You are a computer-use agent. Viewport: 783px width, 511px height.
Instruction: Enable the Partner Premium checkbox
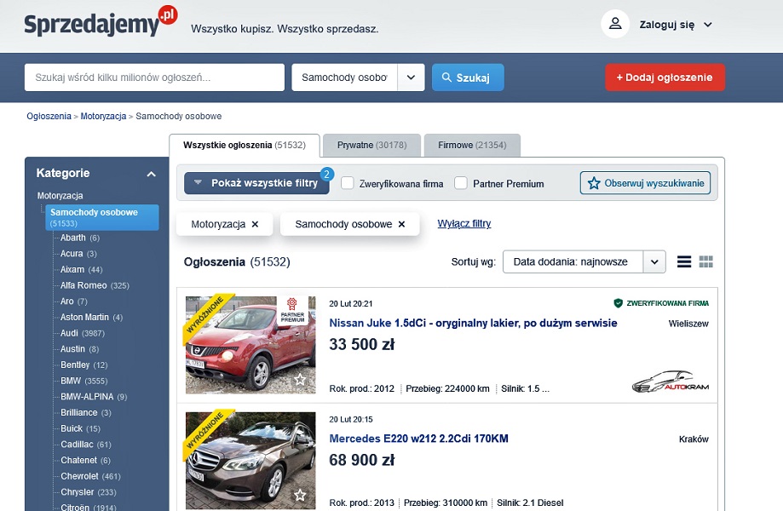(x=460, y=183)
